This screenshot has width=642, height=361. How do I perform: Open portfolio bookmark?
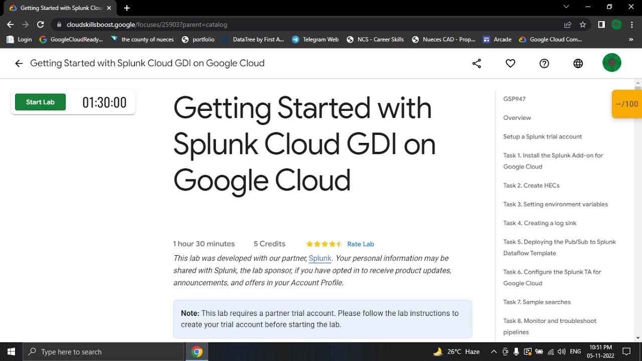[x=198, y=39]
